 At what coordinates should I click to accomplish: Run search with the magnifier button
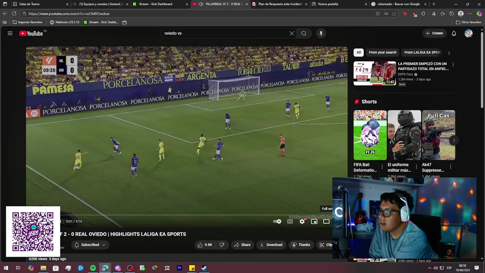point(304,33)
